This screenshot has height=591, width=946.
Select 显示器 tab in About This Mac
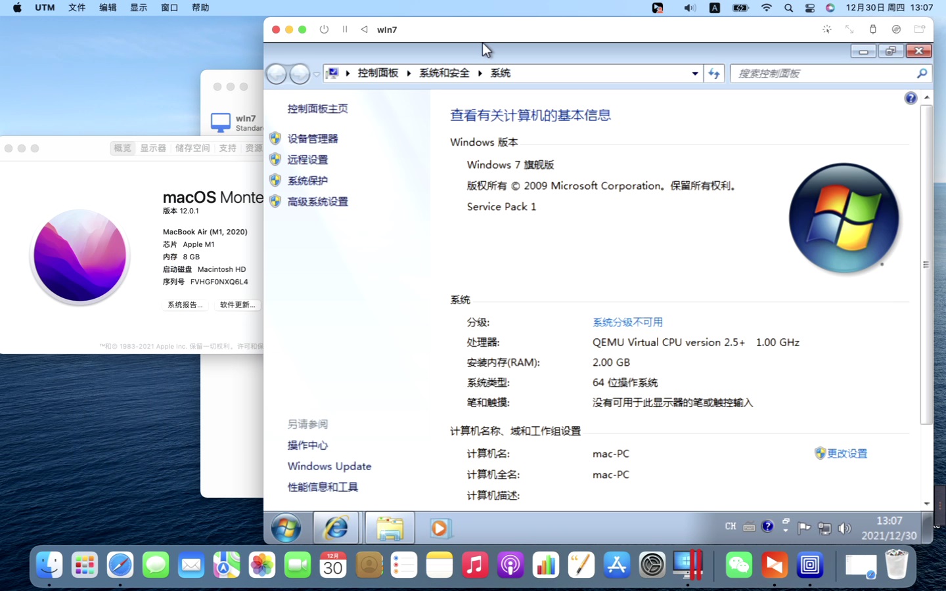tap(153, 148)
